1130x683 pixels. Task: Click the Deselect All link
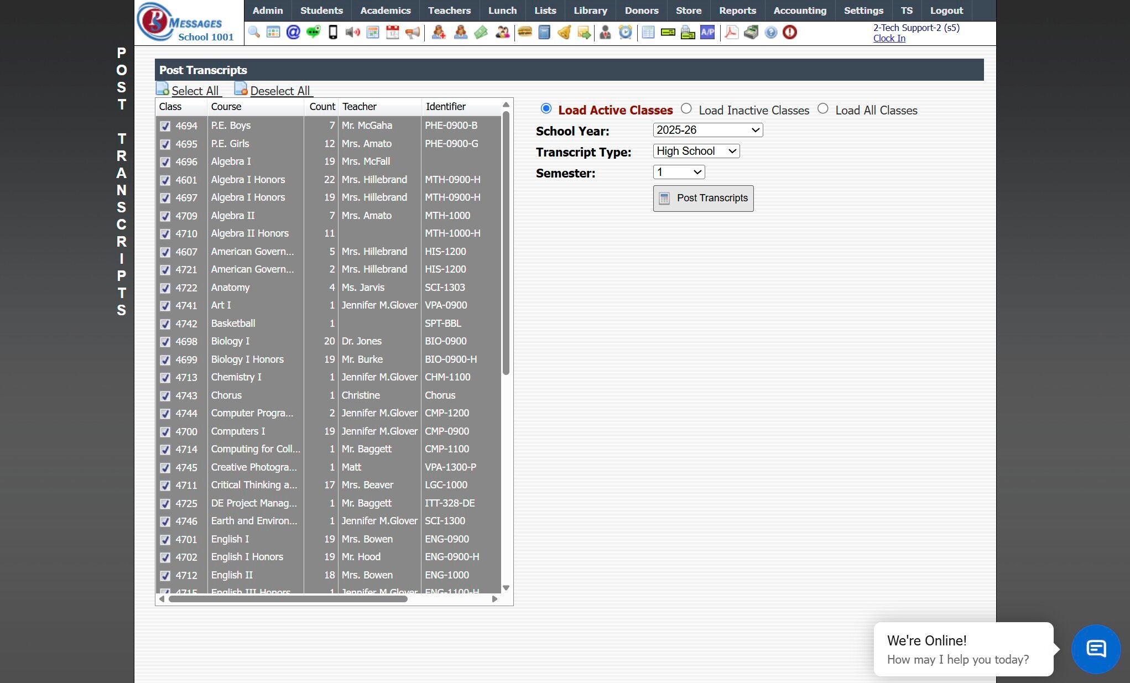(x=279, y=91)
